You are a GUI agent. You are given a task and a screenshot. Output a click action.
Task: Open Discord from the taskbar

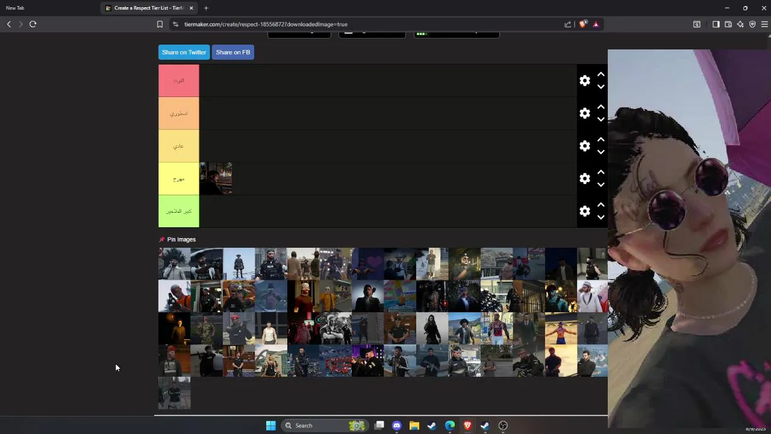tap(396, 426)
